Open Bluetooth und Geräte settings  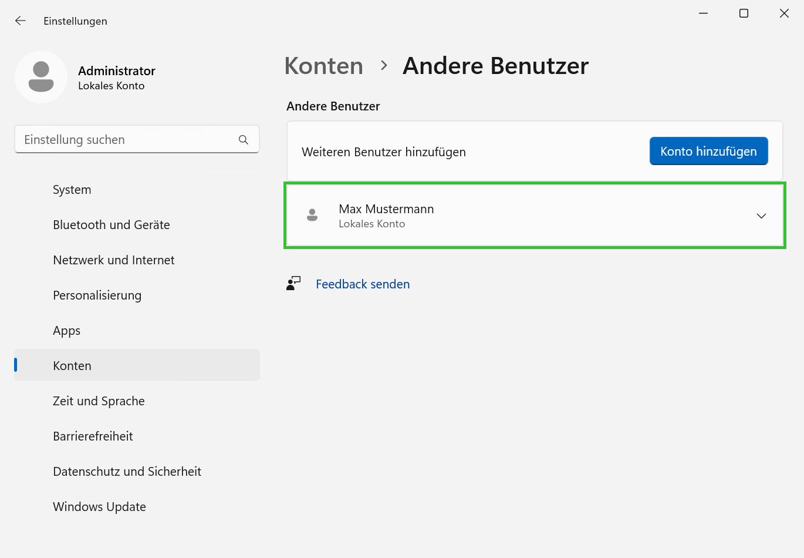point(111,224)
